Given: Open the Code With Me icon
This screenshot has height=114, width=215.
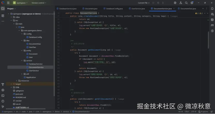Looking at the screenshot, I should (181, 3).
